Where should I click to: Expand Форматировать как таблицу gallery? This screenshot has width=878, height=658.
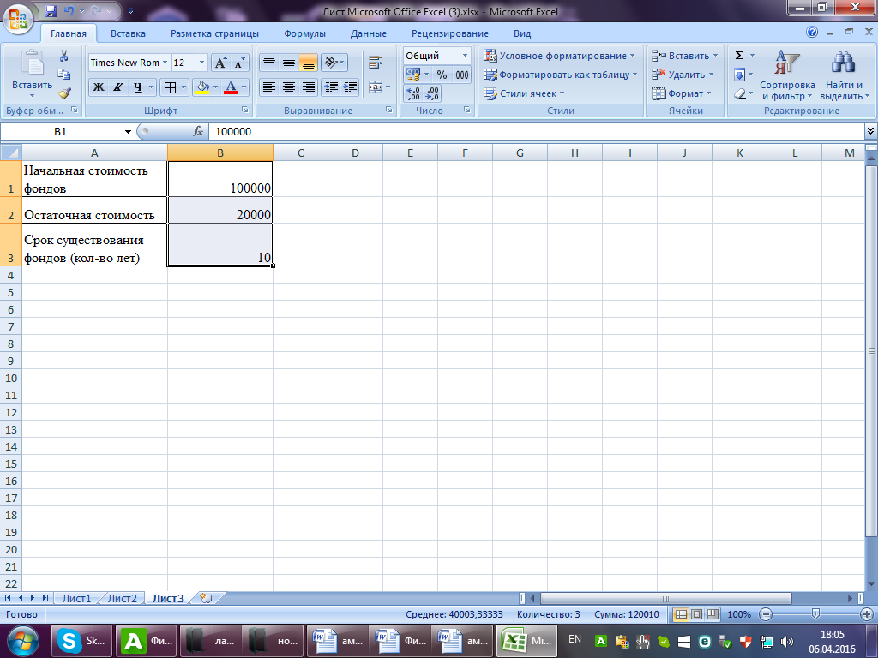click(561, 75)
